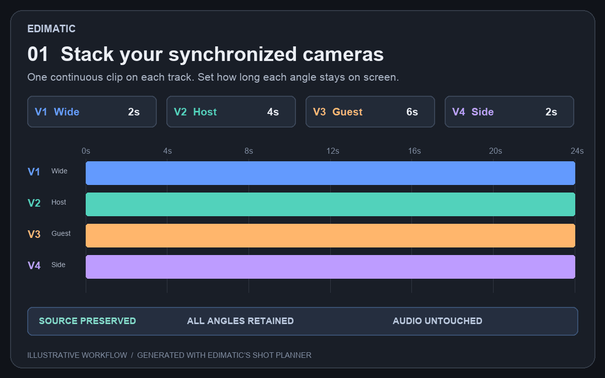Click the 2s duration on V4 Side card
The height and width of the screenshot is (378, 605).
(x=551, y=112)
